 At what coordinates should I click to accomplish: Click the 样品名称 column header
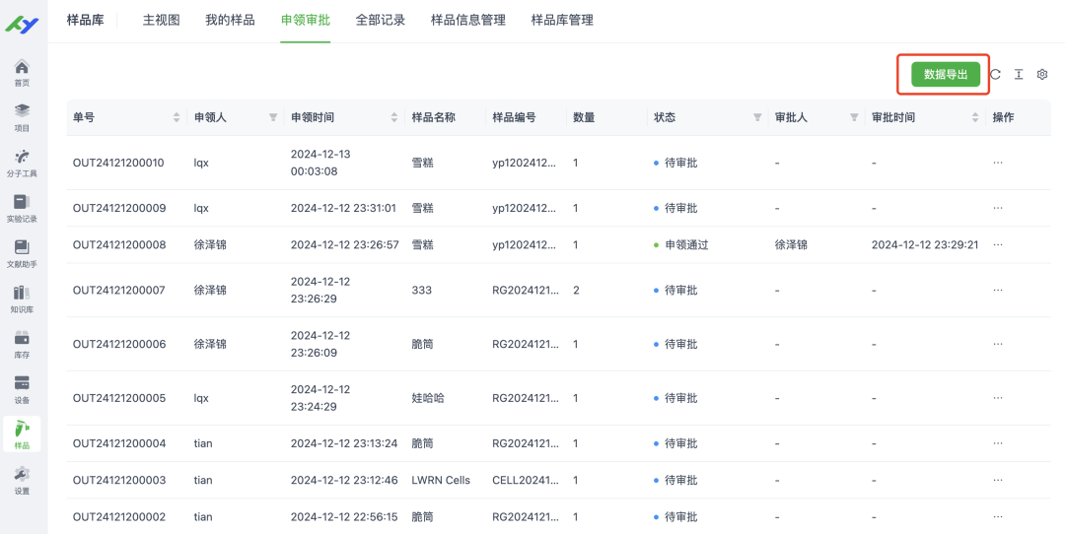pyautogui.click(x=433, y=117)
